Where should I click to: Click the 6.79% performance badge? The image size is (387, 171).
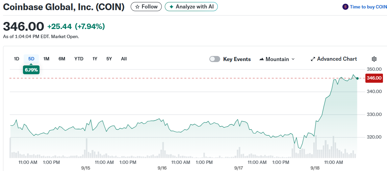(31, 70)
